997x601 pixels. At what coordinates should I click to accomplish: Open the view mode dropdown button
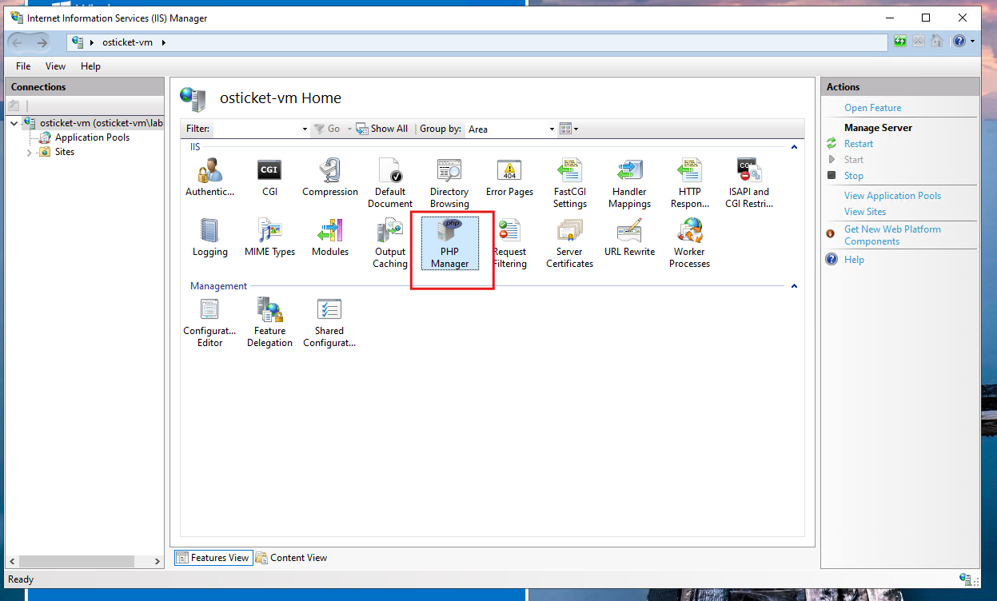[568, 129]
